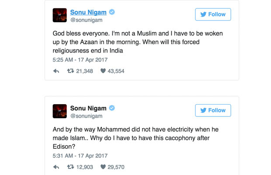Click profile avatar on the second tweet
Viewport: 271px width, 175px height.
(x=59, y=111)
